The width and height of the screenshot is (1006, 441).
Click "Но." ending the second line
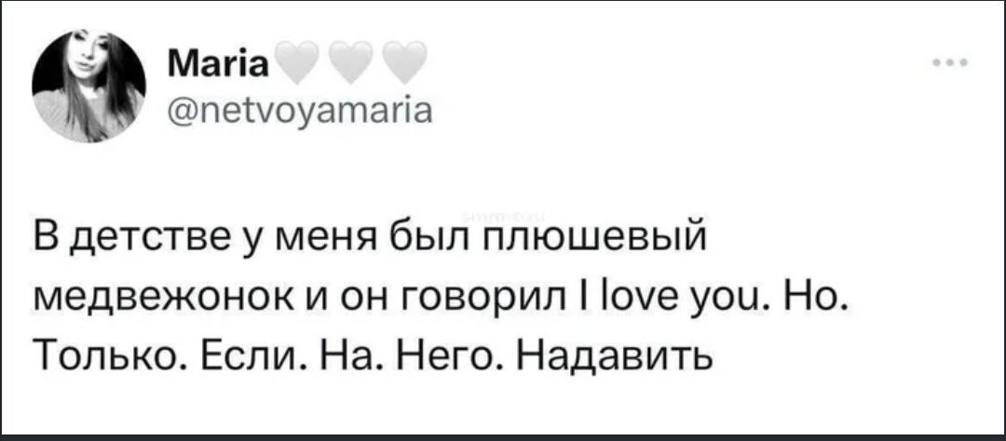819,300
